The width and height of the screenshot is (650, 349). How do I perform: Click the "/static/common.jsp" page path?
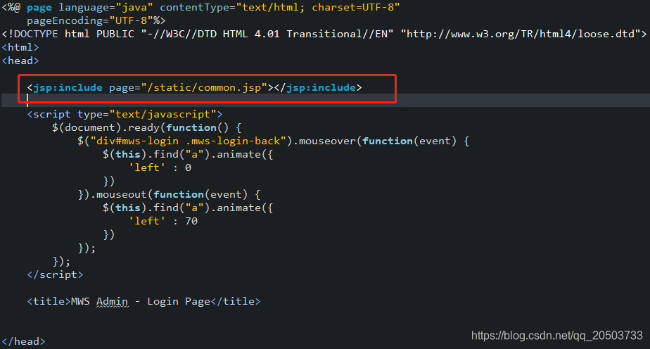click(x=204, y=87)
